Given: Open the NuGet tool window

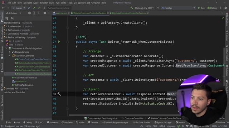Looking at the screenshot, I should [80, 122].
